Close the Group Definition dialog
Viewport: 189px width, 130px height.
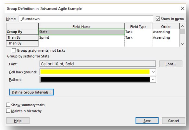tap(183, 8)
